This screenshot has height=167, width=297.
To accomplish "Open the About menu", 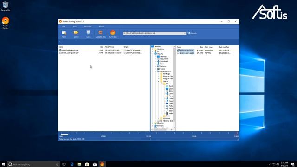I will [101, 26].
